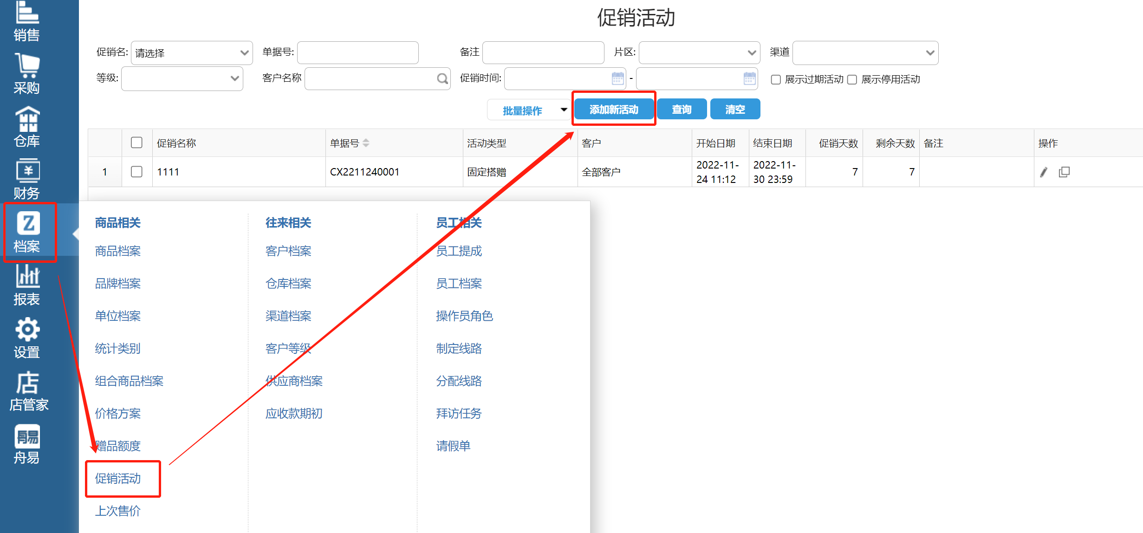The height and width of the screenshot is (533, 1143).
Task: Enable 展示停用活动 checkbox
Action: (852, 79)
